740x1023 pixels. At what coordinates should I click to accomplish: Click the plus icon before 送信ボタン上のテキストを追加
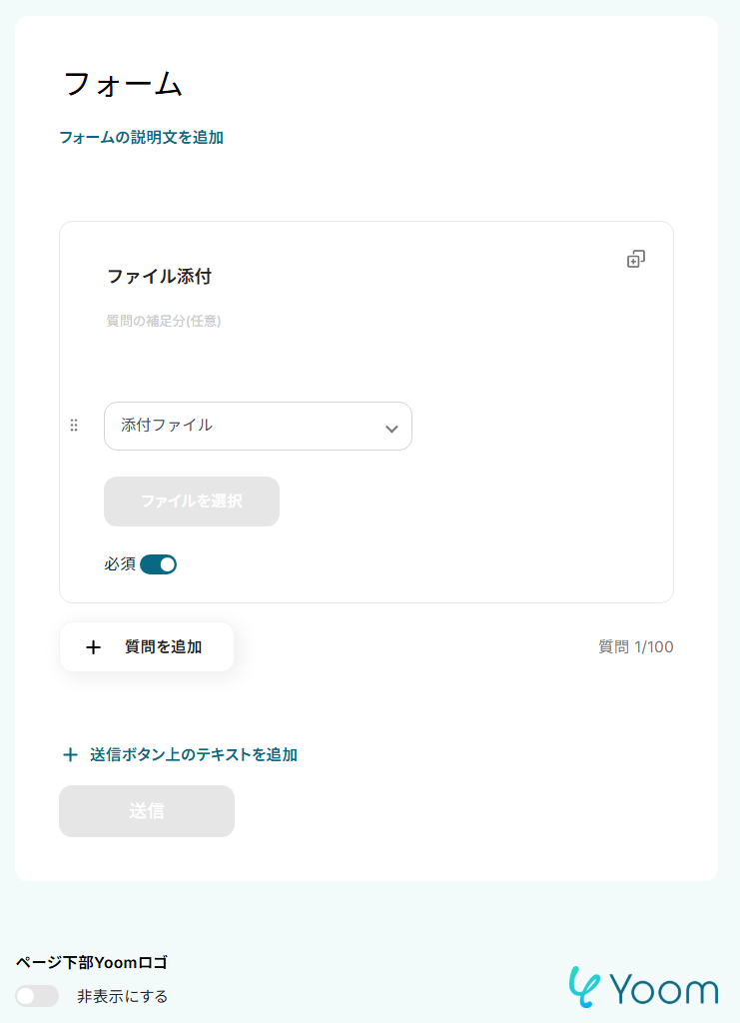click(x=70, y=755)
